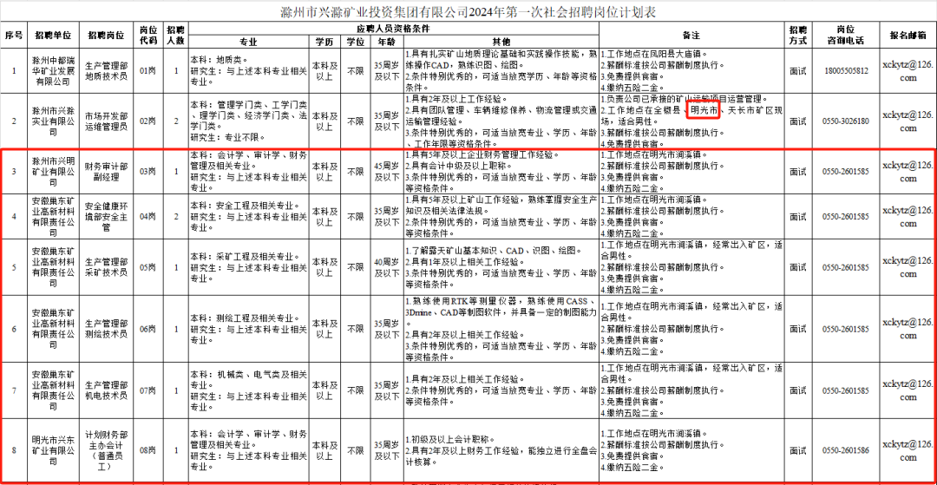Image resolution: width=937 pixels, height=485 pixels.
Task: Select position '生产管理部地质技术员'
Action: click(107, 70)
